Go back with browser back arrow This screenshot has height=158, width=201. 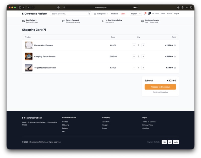(29, 8)
